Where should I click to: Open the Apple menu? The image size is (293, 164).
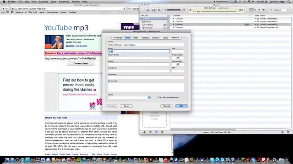pos(4,2)
